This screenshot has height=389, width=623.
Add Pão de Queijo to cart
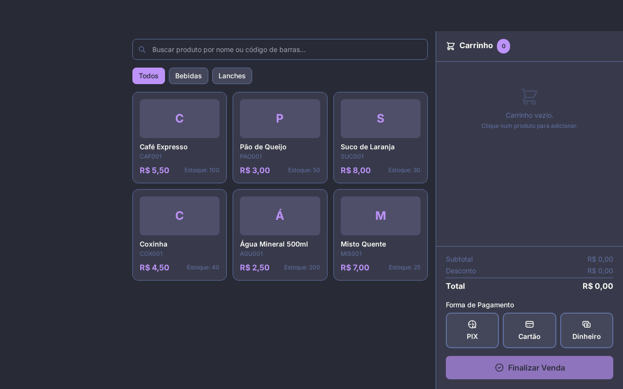click(280, 138)
